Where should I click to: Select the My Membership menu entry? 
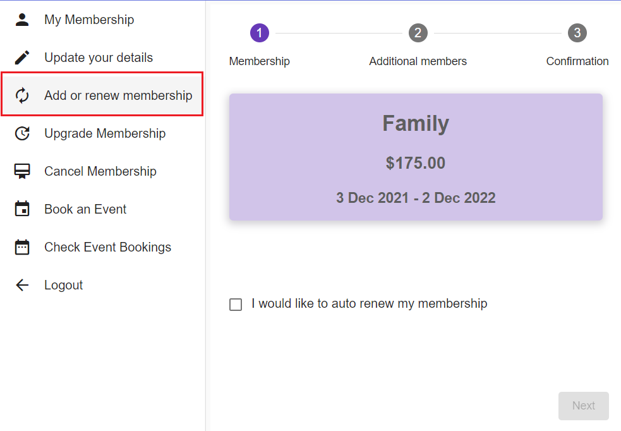click(x=89, y=19)
